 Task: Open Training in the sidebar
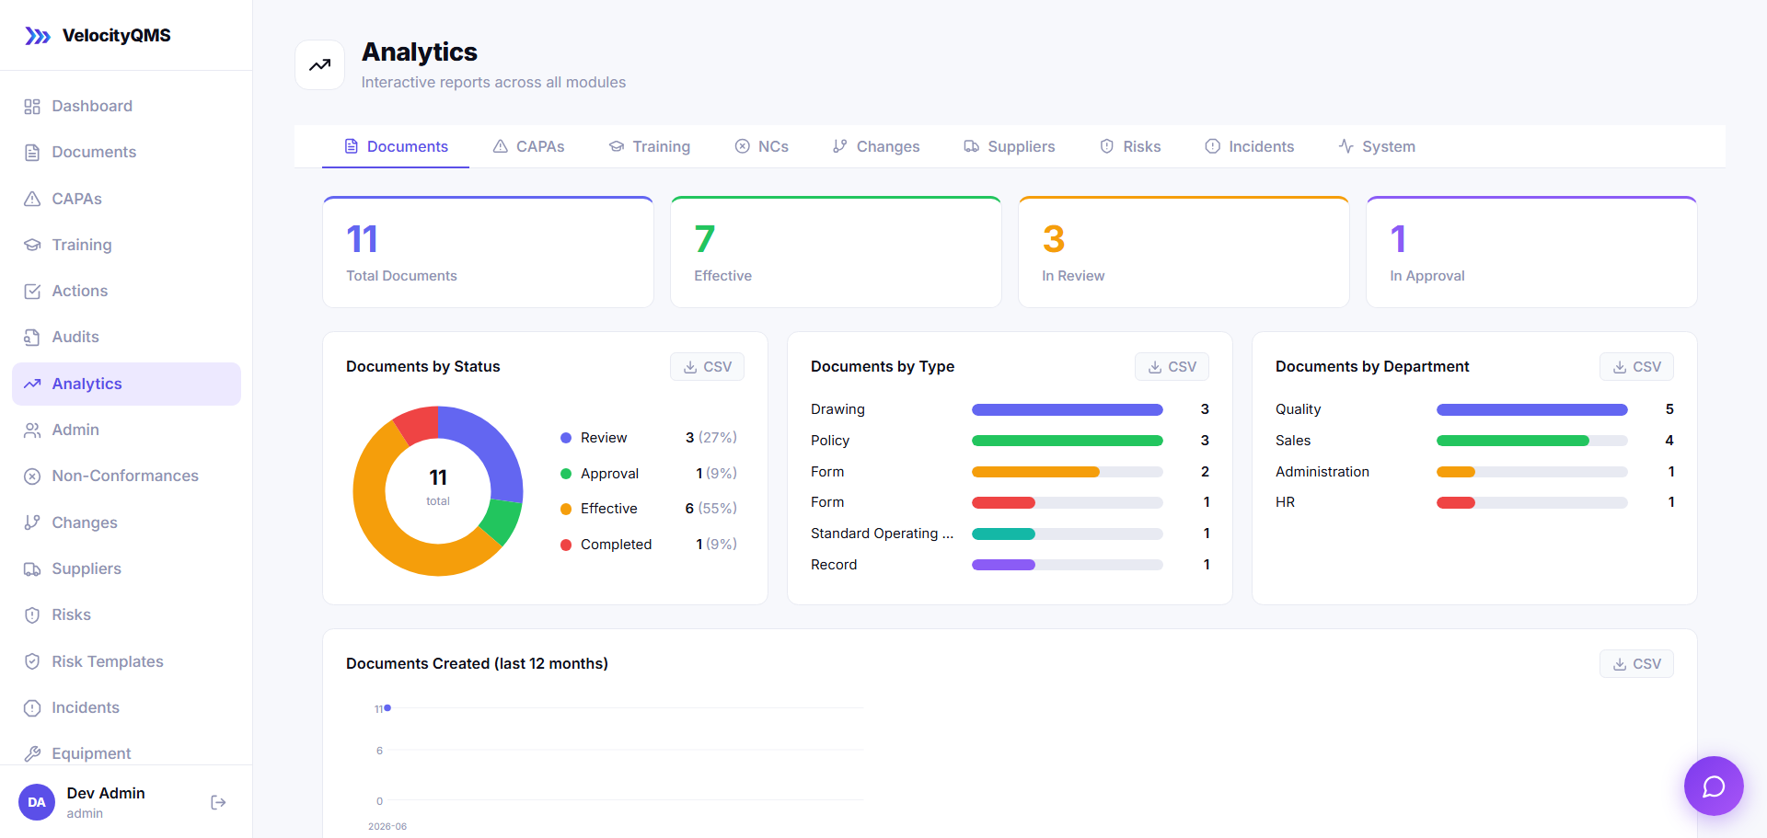[126, 245]
